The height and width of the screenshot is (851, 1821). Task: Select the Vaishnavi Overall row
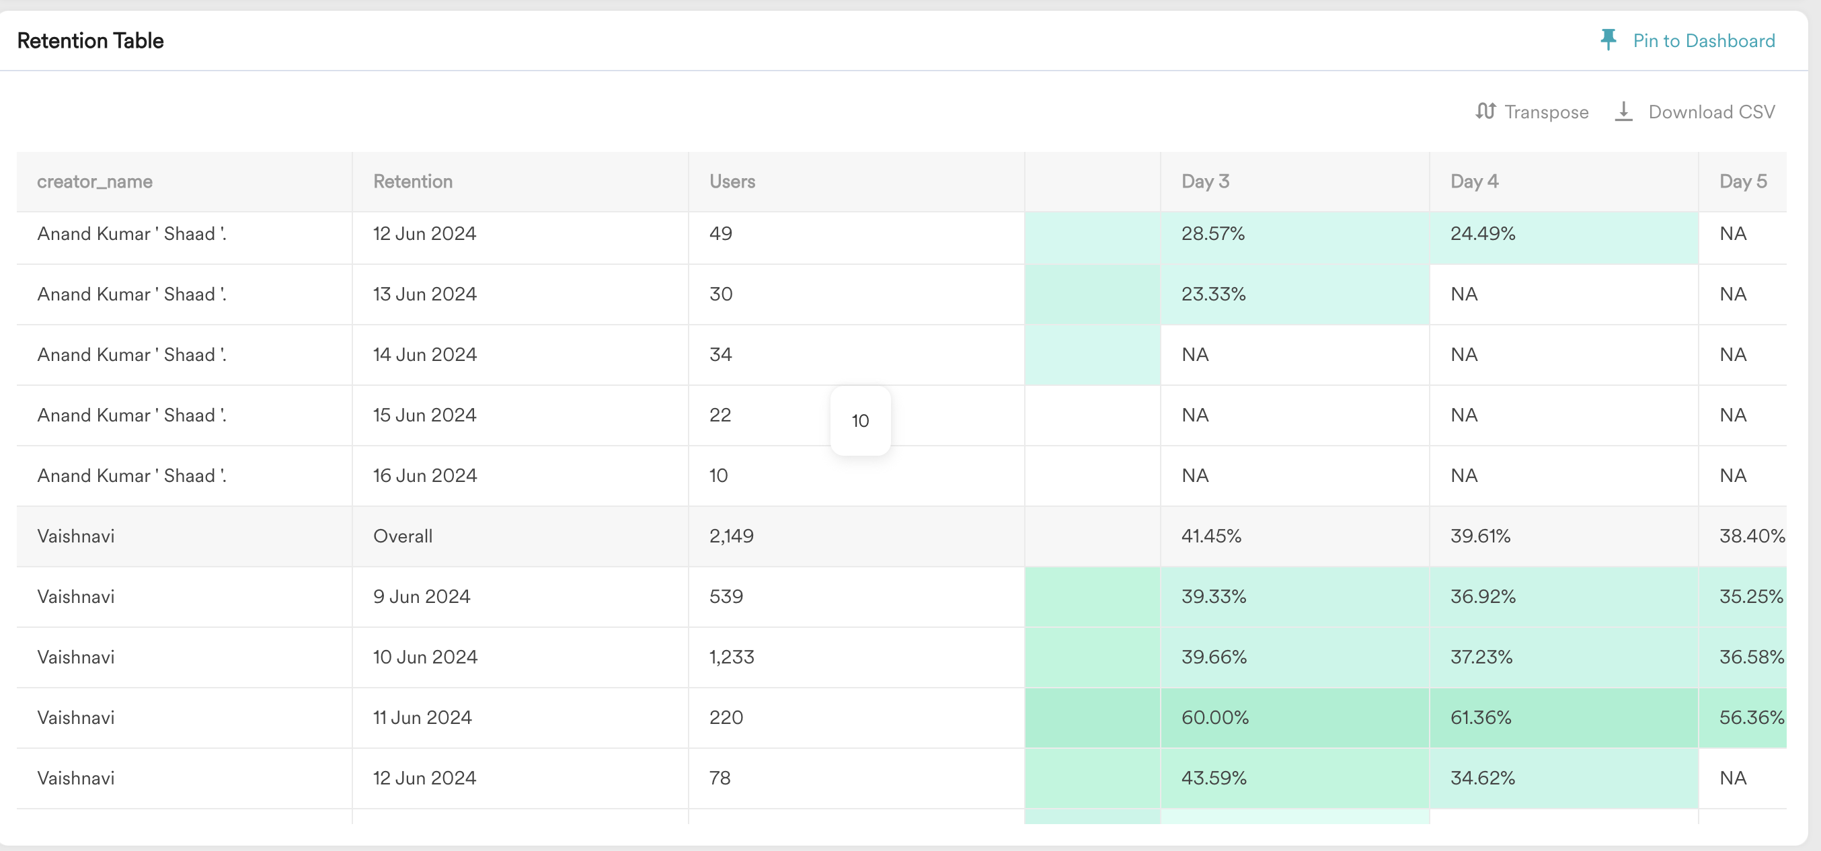click(901, 536)
